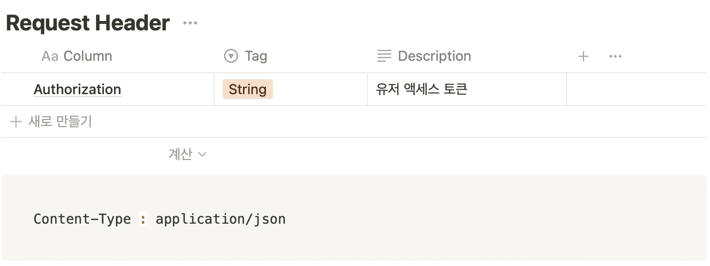
Task: Open the Tag column header menu
Action: [256, 56]
